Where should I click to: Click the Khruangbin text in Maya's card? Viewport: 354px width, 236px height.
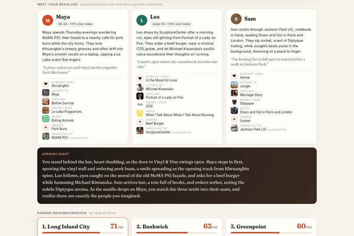pos(60,86)
